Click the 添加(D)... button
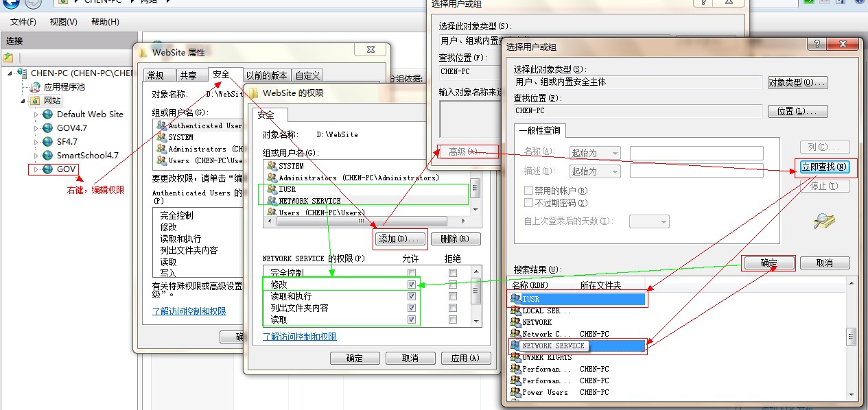 [401, 239]
